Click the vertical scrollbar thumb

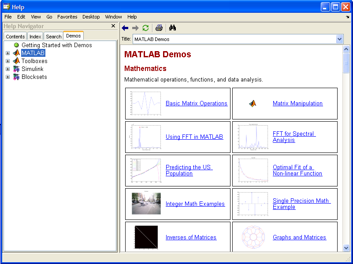pyautogui.click(x=346, y=63)
